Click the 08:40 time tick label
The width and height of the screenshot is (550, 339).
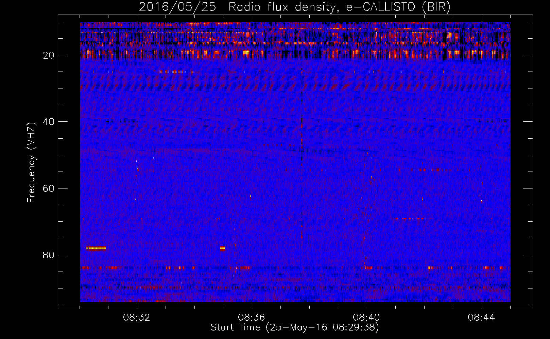click(366, 318)
